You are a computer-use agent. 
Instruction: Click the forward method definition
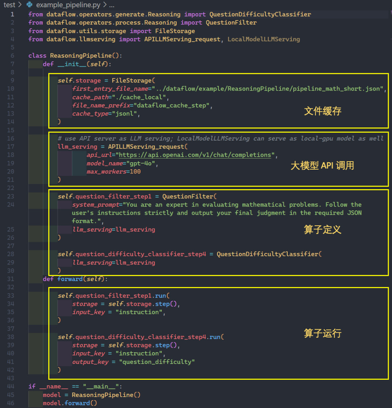point(70,279)
